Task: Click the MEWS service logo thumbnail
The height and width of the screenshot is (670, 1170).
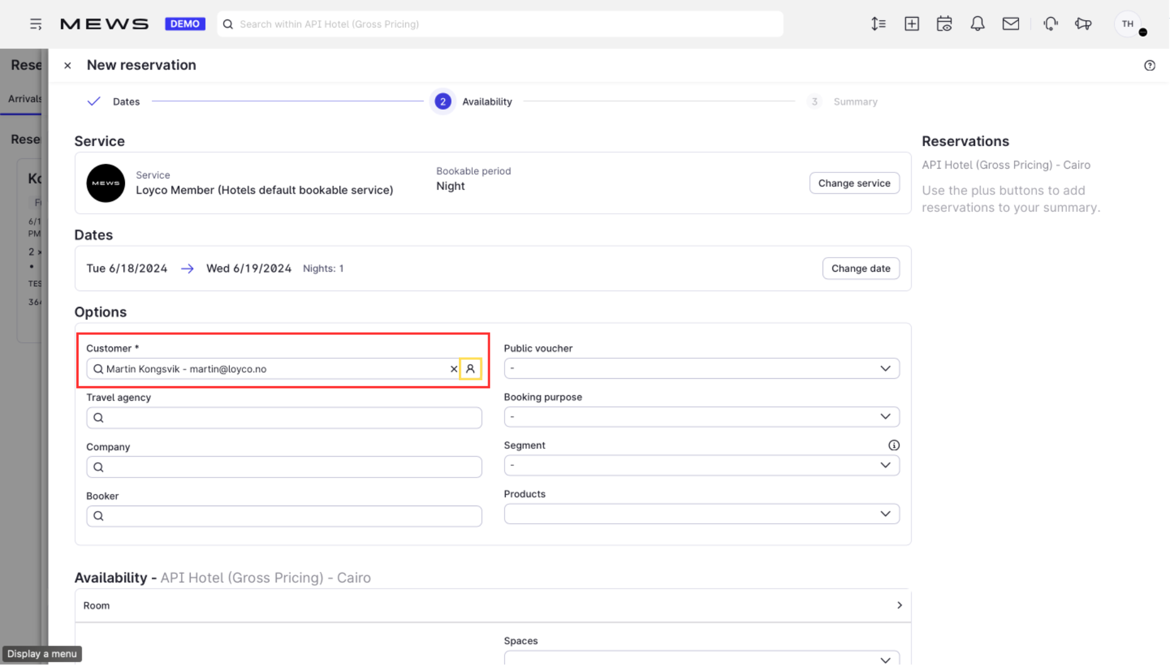Action: click(x=106, y=183)
